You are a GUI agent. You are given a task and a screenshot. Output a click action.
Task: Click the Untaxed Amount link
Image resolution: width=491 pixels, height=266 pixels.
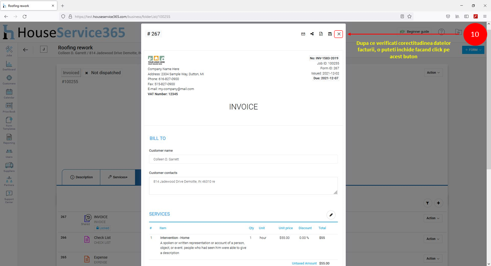coord(304,263)
